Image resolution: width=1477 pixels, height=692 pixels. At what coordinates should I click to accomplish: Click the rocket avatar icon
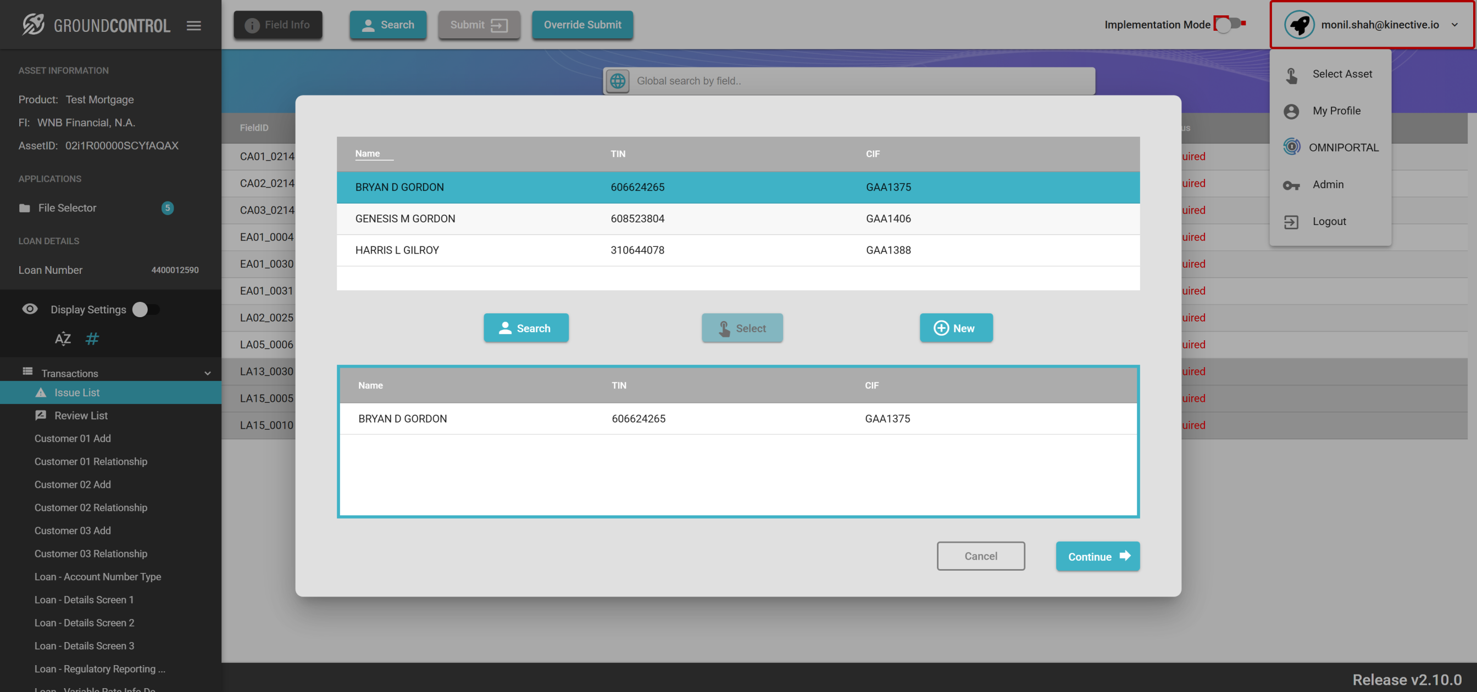click(x=1300, y=25)
